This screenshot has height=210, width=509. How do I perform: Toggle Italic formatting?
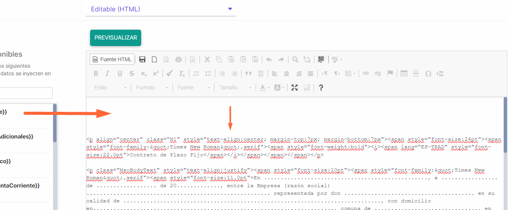coord(108,73)
